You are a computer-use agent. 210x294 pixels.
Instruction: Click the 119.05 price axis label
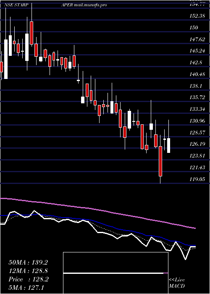pos(197,179)
